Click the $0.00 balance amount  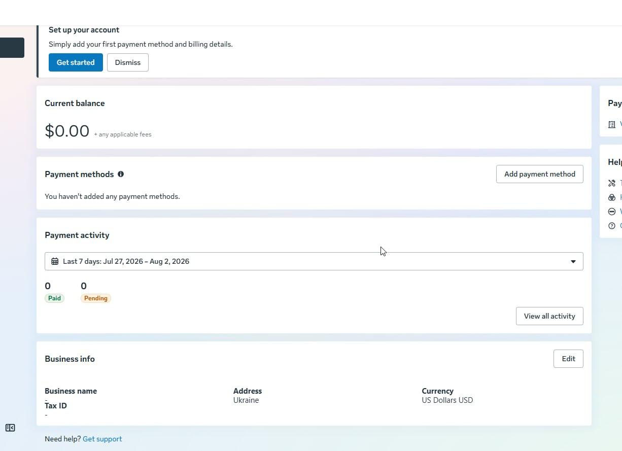tap(67, 131)
